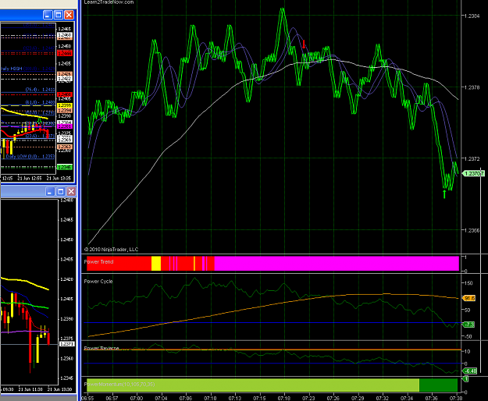Click the NinjaTrader, LLC copyright text
Image resolution: width=488 pixels, height=401 pixels.
pos(111,250)
